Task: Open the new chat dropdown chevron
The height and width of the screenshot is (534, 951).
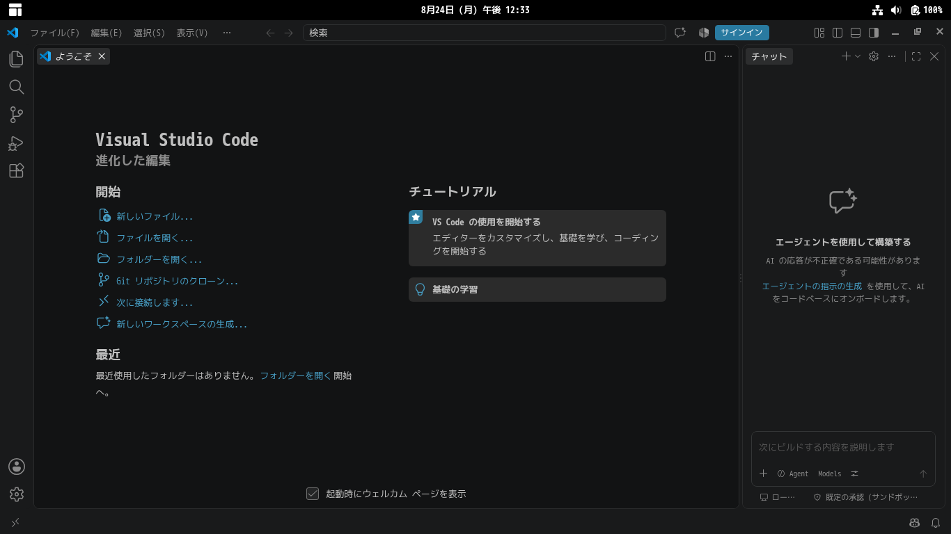Action: [x=858, y=56]
